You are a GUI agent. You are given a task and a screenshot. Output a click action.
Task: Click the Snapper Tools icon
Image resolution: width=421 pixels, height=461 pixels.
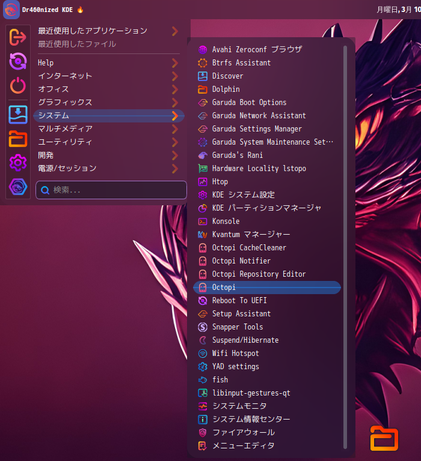[x=203, y=327]
